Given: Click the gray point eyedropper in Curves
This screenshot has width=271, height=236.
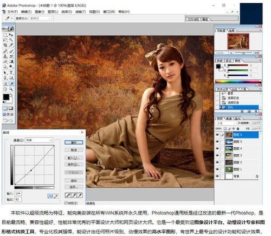Looking at the screenshot, I should pyautogui.click(x=74, y=195).
